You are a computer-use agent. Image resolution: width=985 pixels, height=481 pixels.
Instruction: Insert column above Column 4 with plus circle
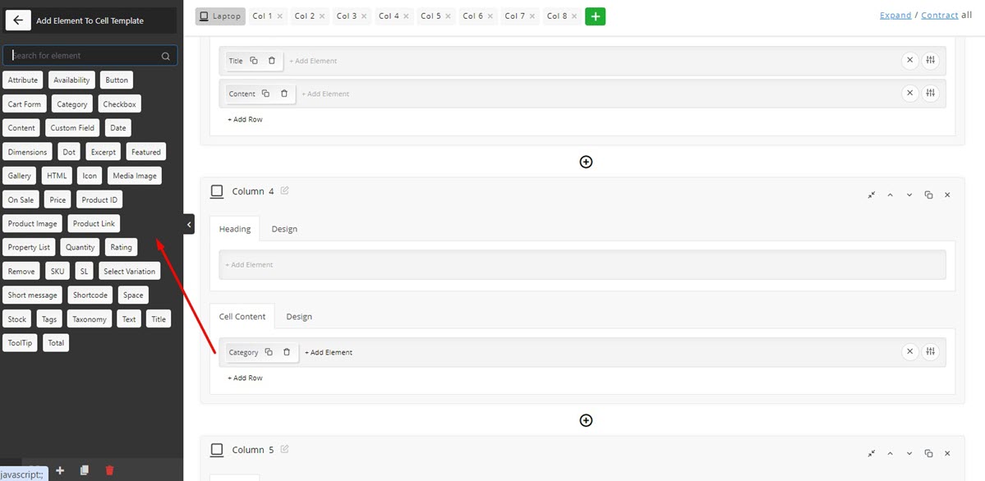(586, 162)
